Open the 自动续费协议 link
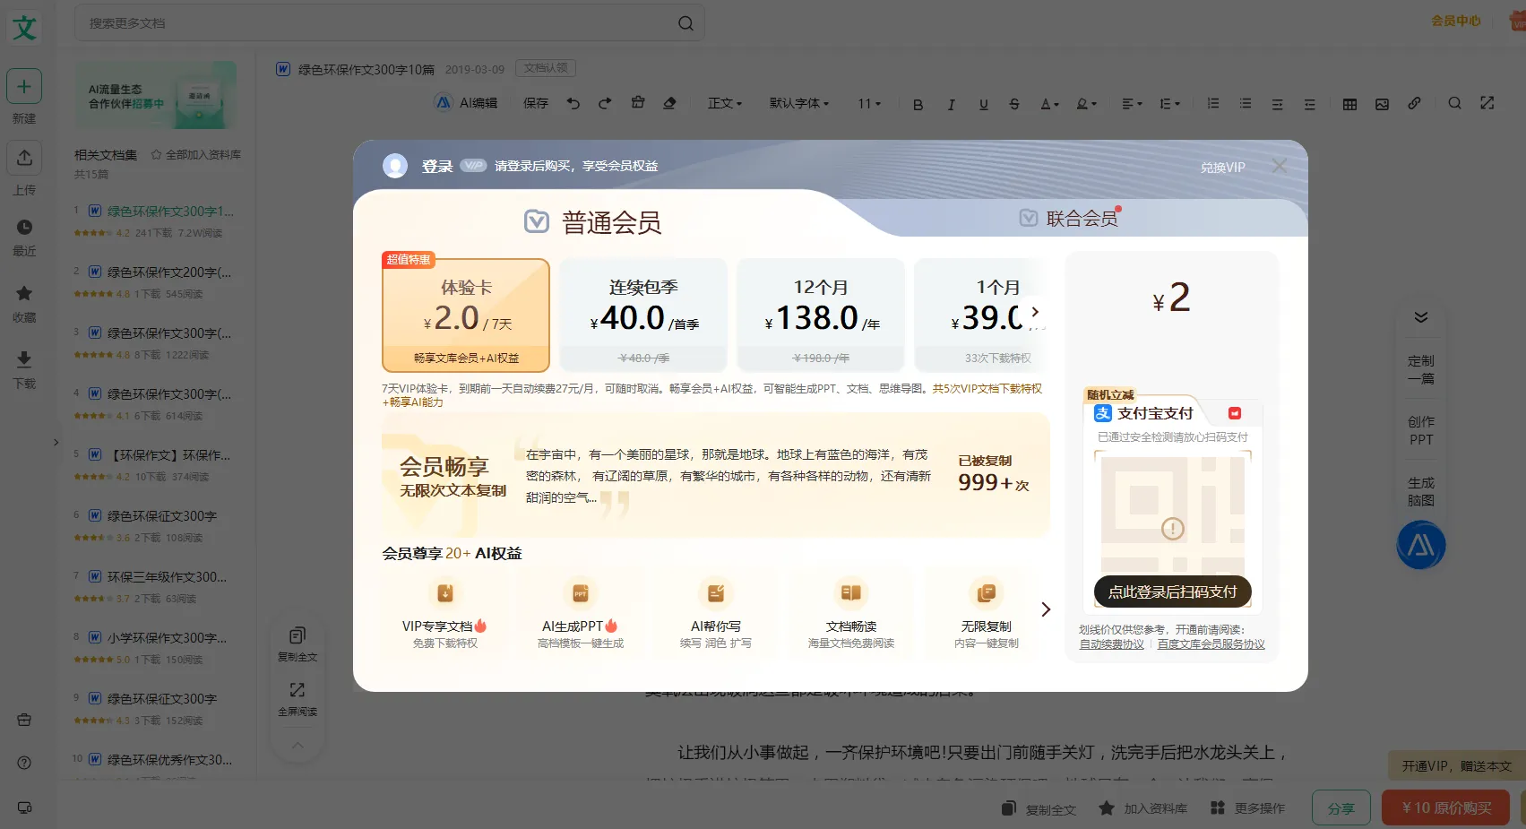 tap(1111, 644)
